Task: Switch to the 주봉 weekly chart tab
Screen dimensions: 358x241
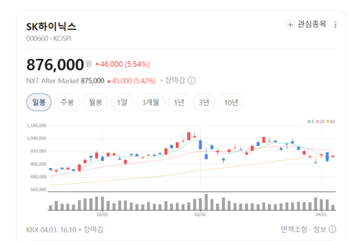Action: [67, 102]
